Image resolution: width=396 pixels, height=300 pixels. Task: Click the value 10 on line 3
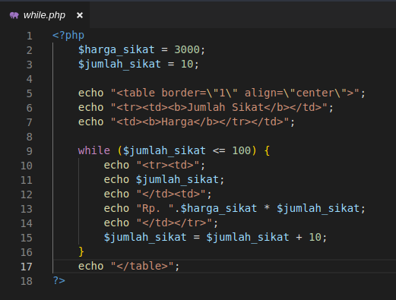click(x=187, y=64)
